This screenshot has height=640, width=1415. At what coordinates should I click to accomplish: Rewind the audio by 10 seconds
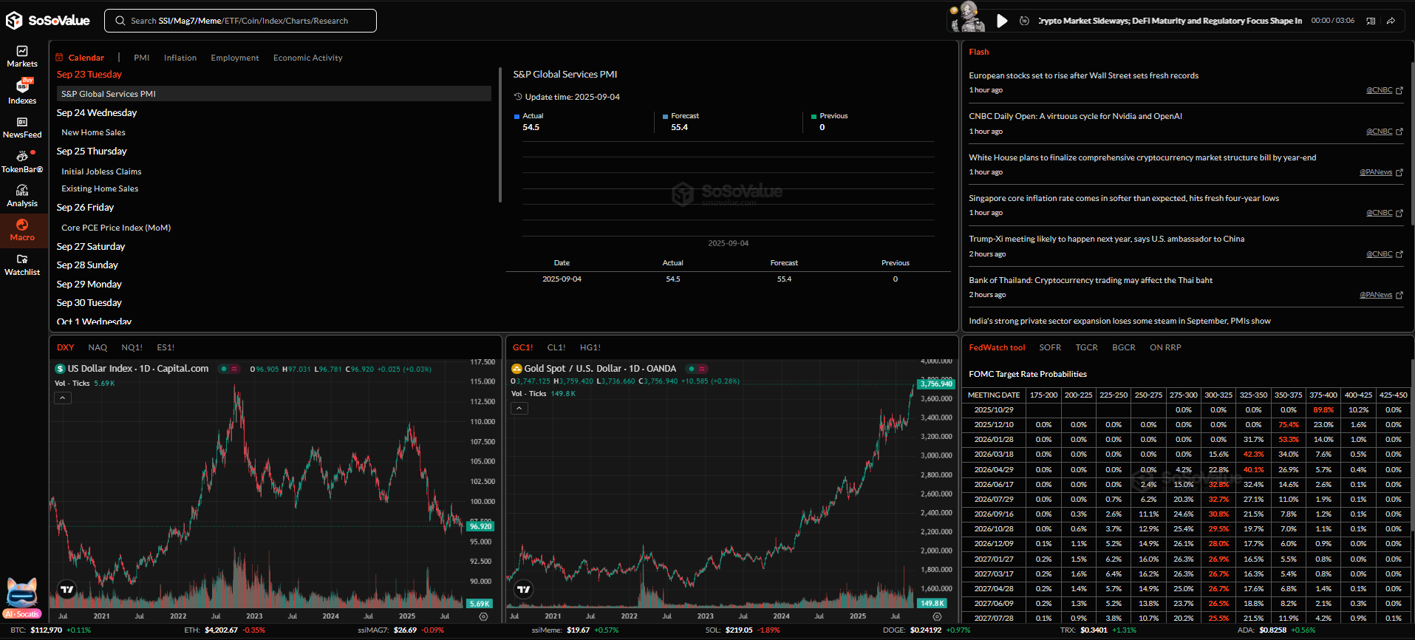(1024, 21)
